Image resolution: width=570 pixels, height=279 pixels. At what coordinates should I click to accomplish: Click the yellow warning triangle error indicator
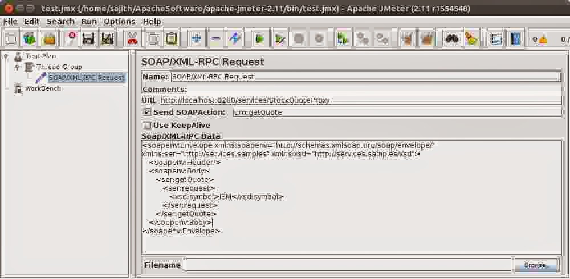(x=543, y=39)
